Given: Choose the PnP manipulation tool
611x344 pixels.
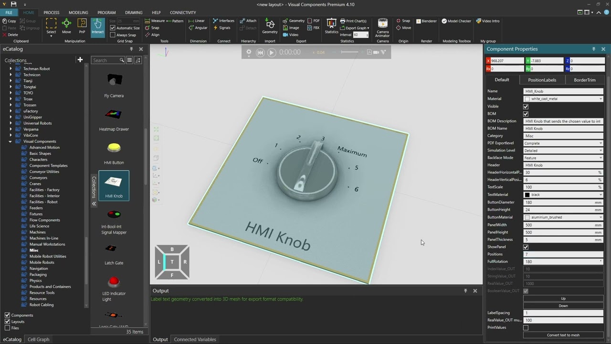Looking at the screenshot, I should [x=82, y=27].
